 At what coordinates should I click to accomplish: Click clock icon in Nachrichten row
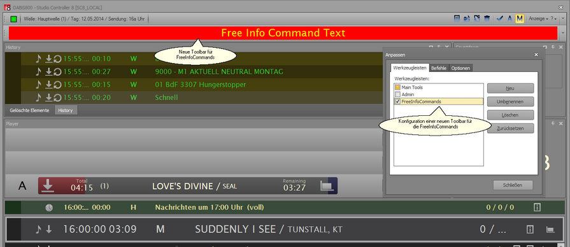click(48, 208)
